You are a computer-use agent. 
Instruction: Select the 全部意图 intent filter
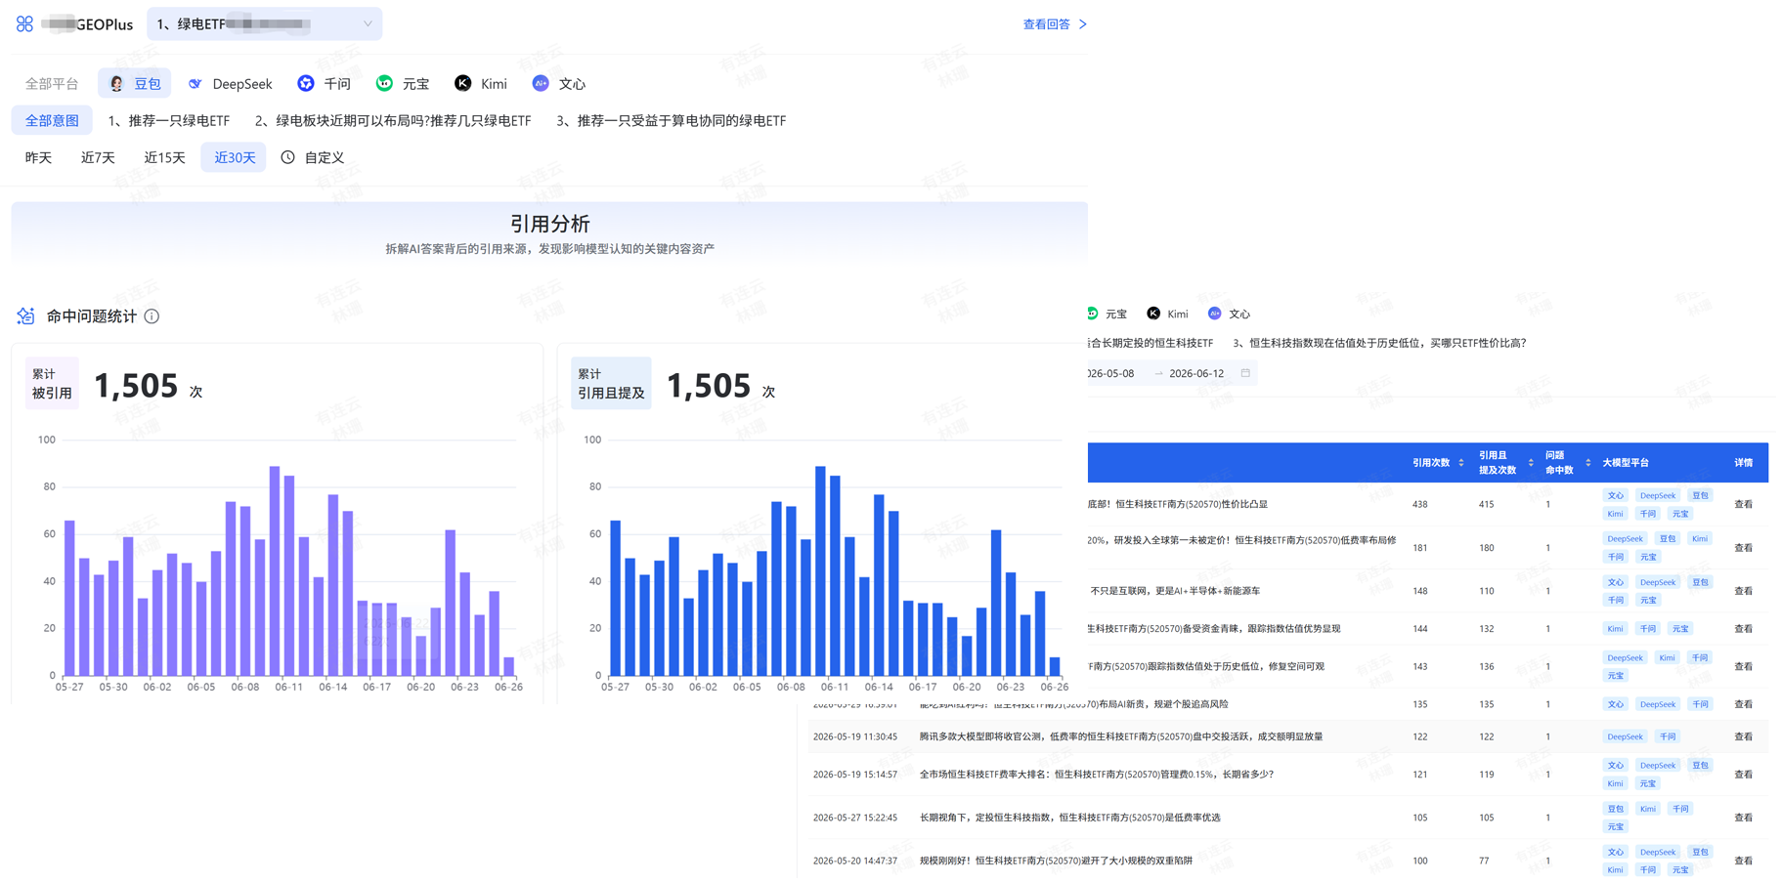pyautogui.click(x=52, y=121)
